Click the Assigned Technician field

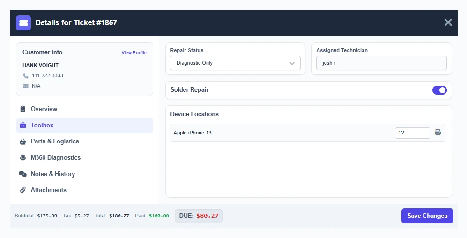pos(382,63)
